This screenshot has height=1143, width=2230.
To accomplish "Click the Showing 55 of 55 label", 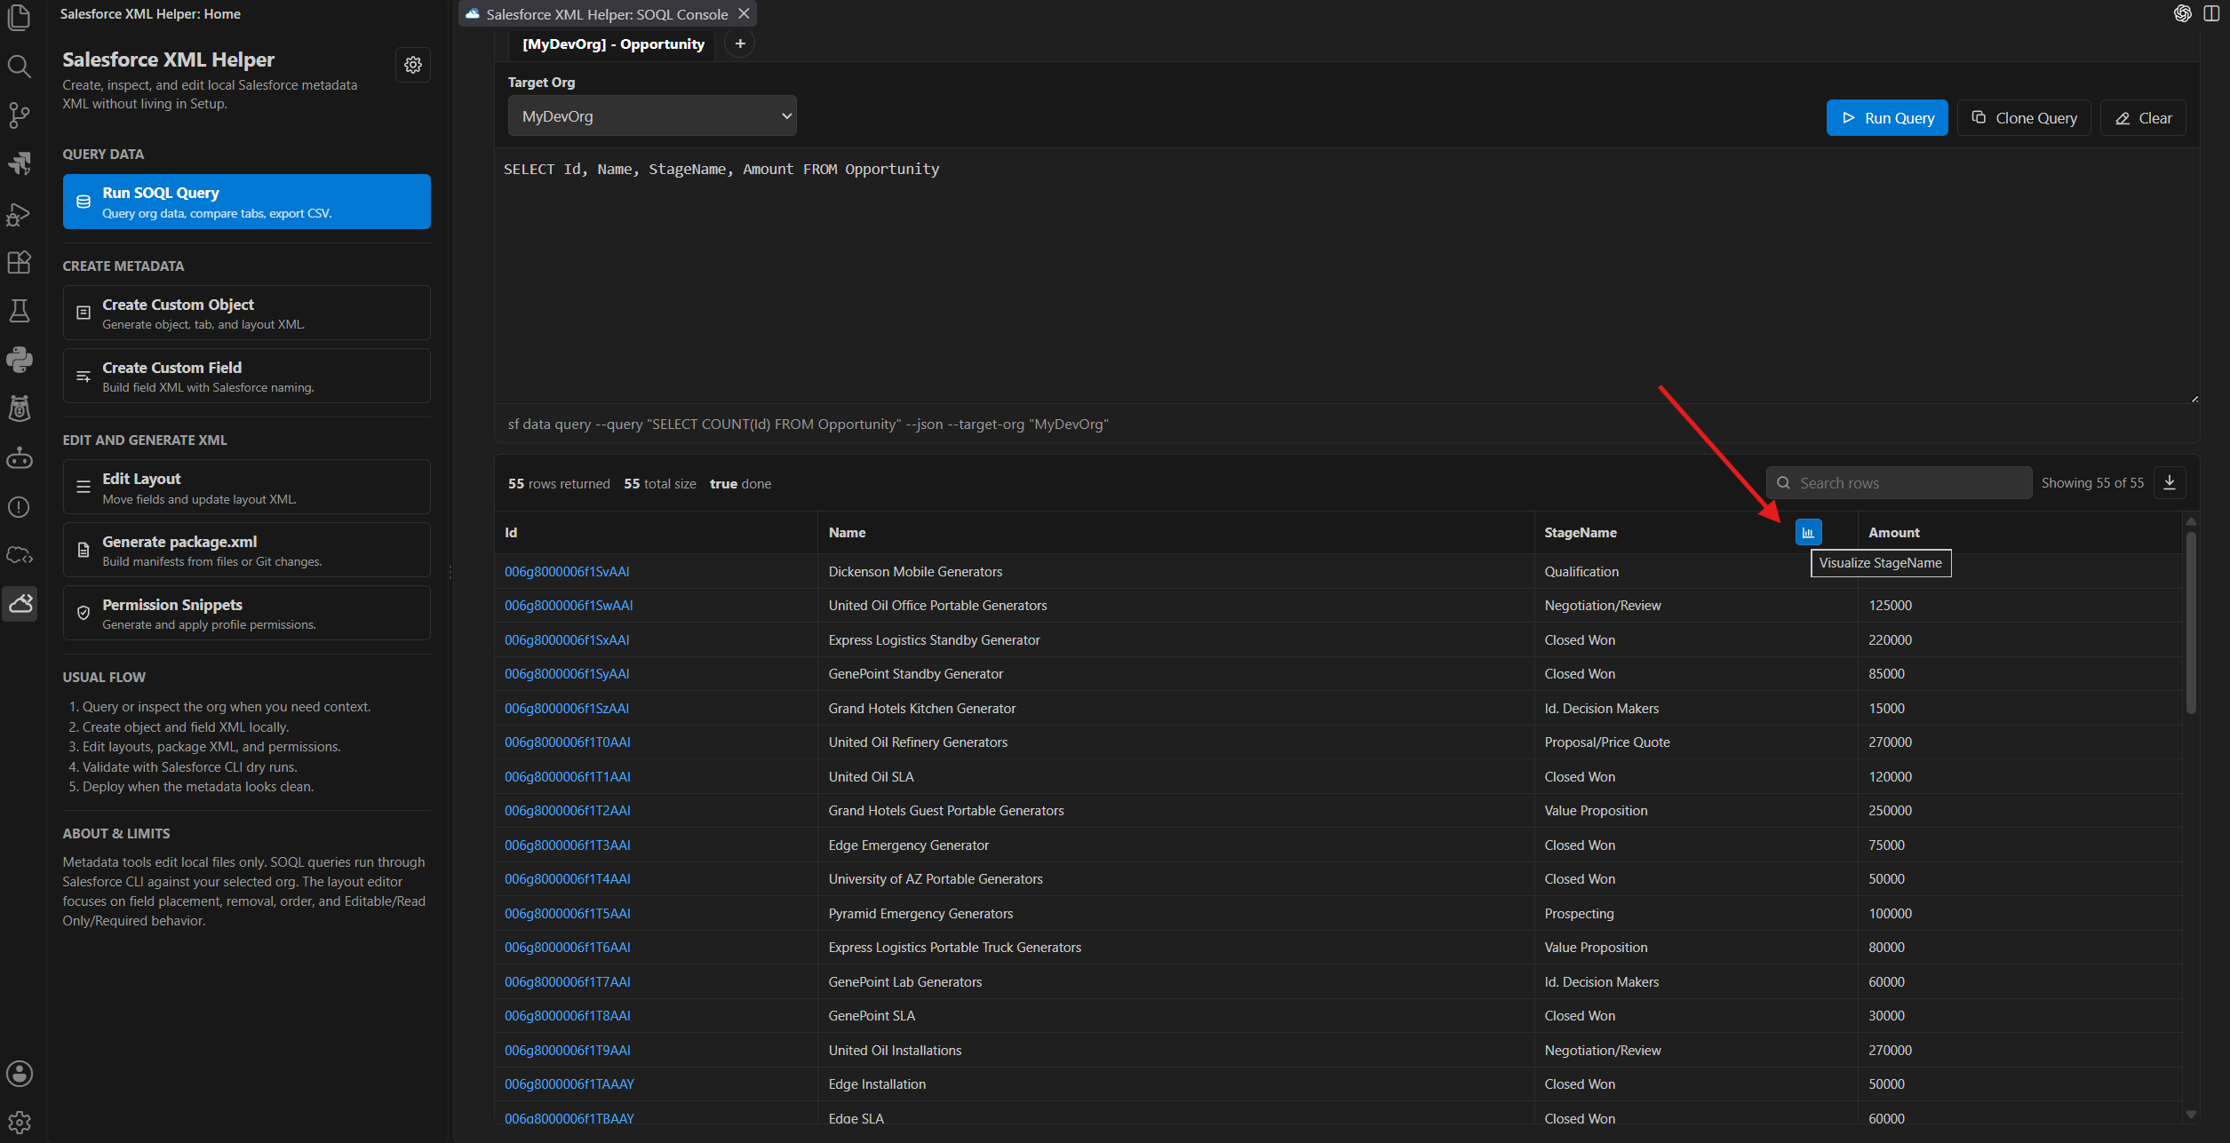I will pyautogui.click(x=2092, y=483).
